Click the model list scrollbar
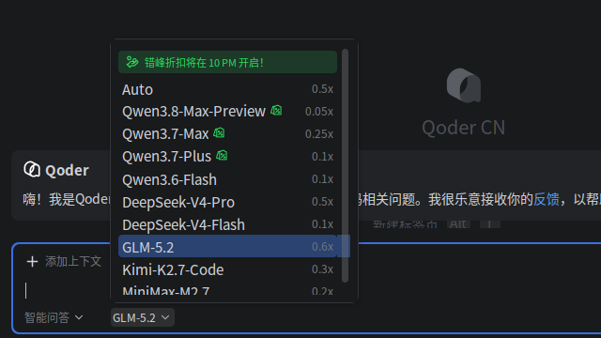 (345, 165)
